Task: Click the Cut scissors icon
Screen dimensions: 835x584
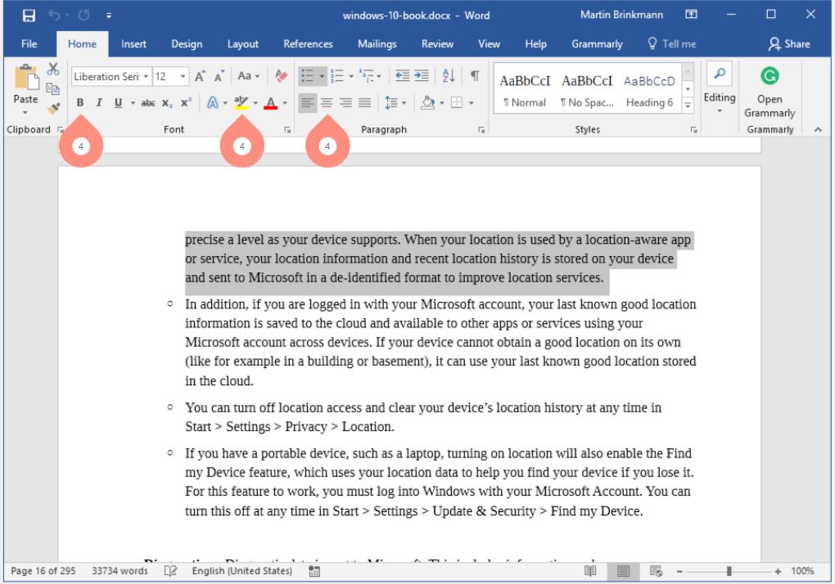Action: tap(53, 70)
